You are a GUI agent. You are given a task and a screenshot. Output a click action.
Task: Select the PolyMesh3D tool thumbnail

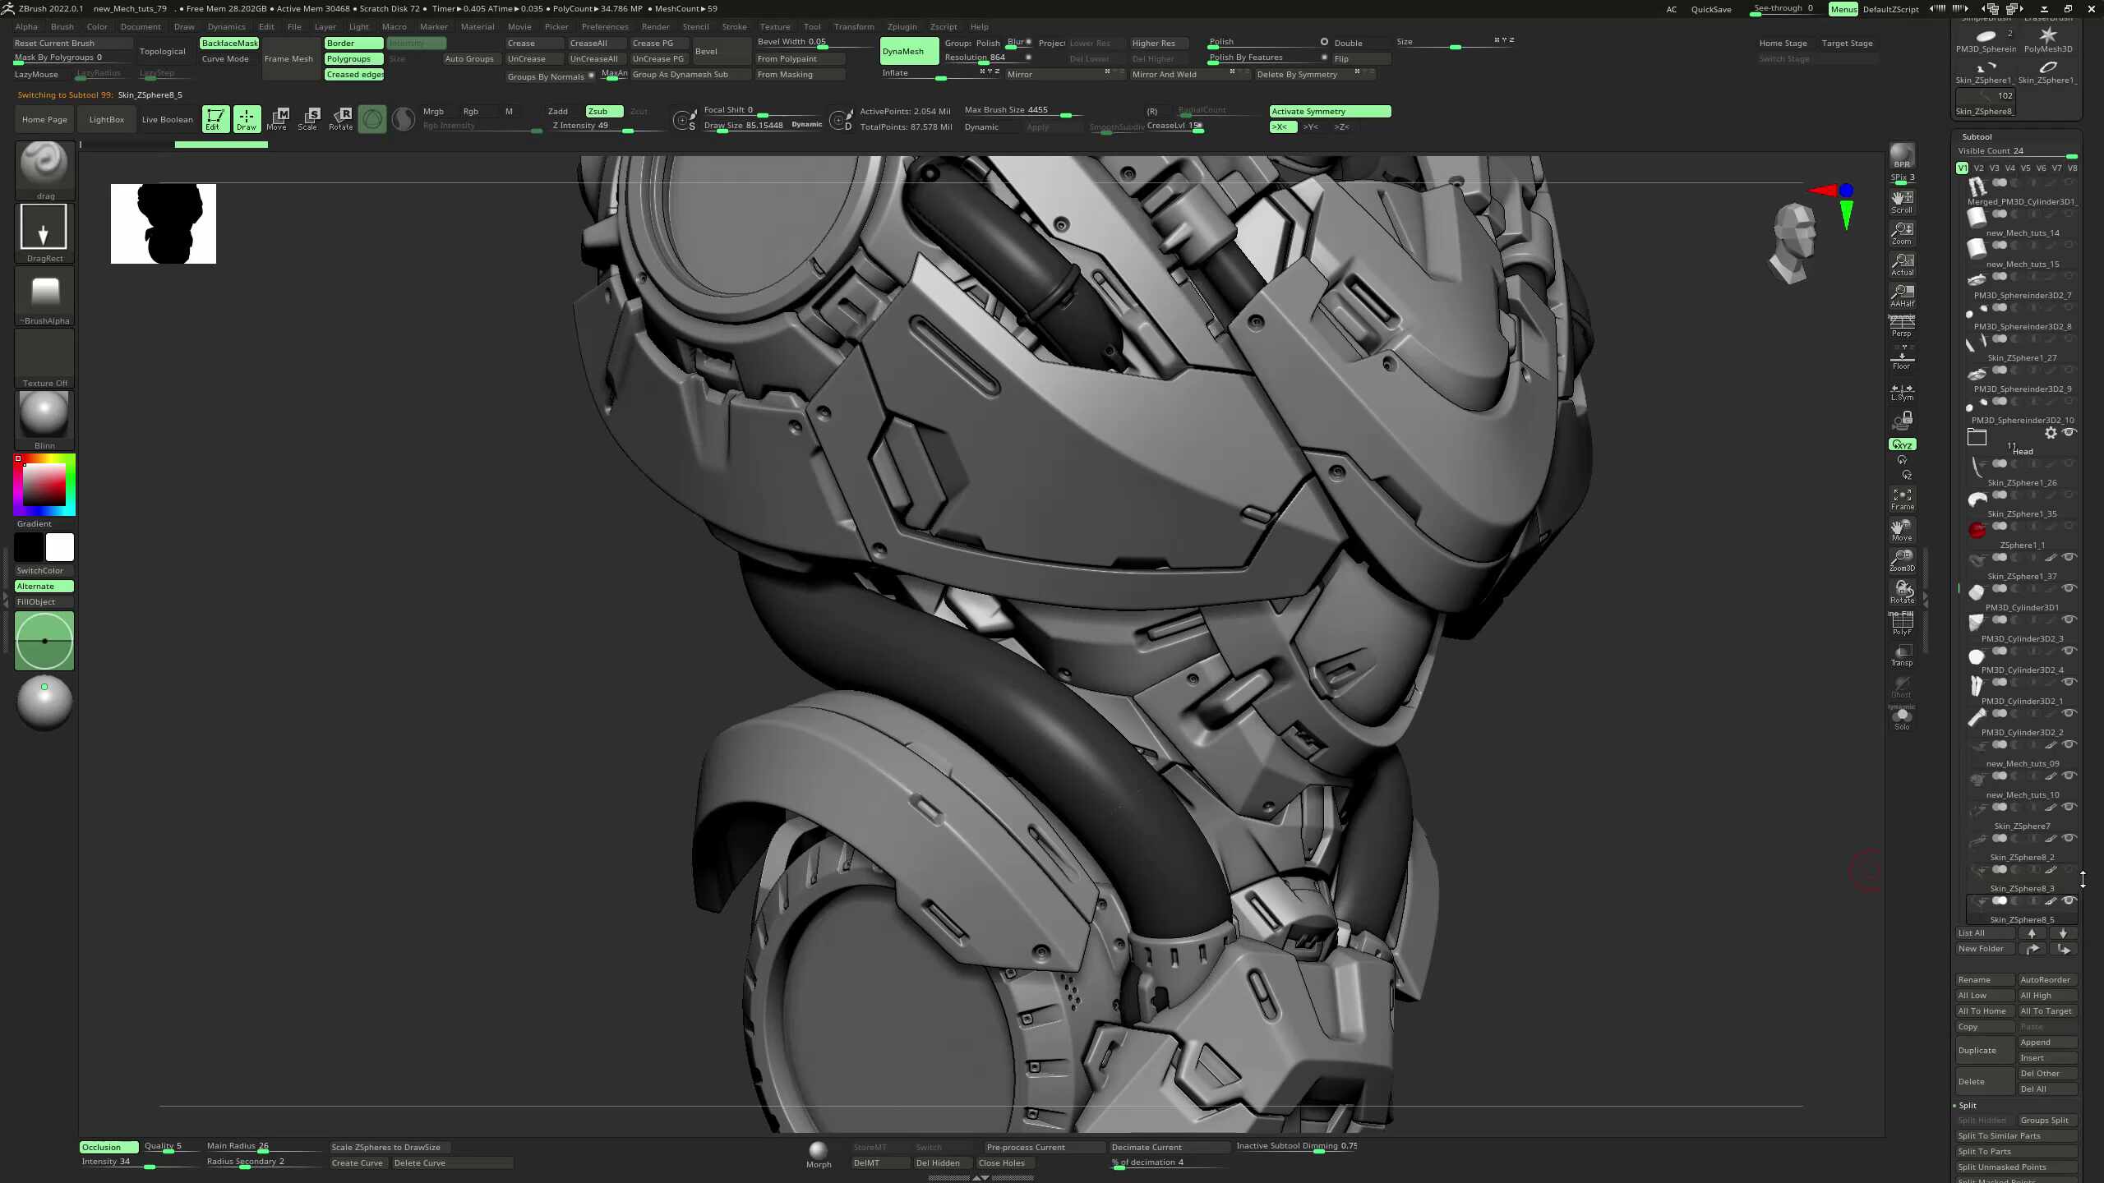[x=2047, y=39]
